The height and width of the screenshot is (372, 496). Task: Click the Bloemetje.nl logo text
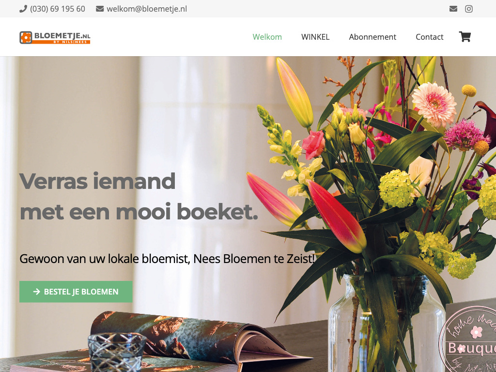62,36
